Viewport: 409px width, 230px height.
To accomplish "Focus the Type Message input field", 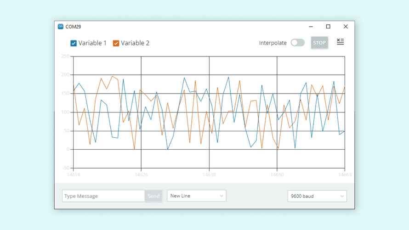I will pyautogui.click(x=103, y=196).
